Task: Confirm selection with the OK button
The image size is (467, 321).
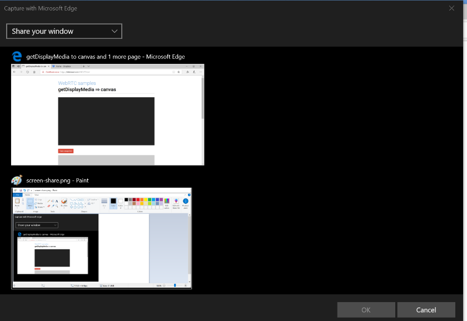Action: click(x=366, y=310)
